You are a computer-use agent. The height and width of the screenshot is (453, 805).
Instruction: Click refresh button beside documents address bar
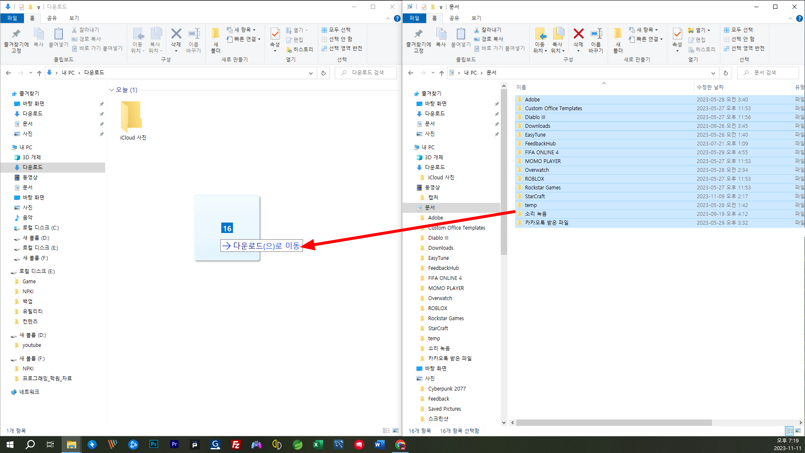(x=726, y=73)
